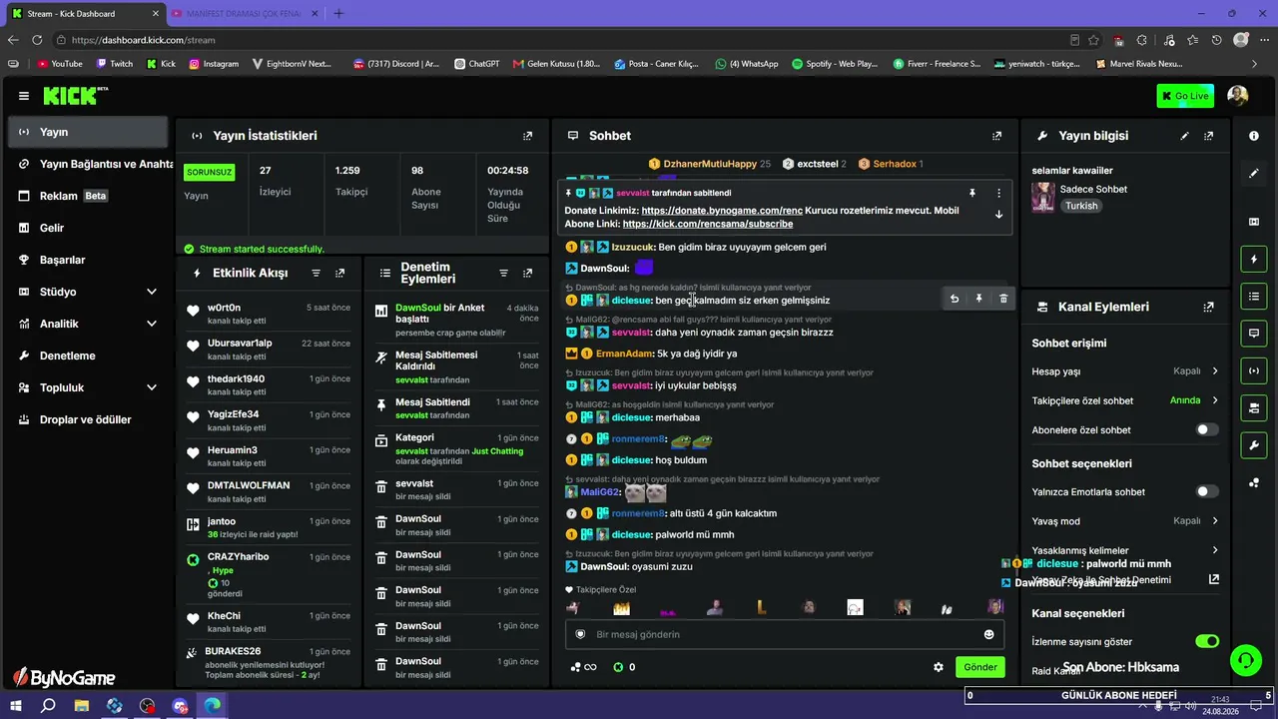This screenshot has height=719, width=1278.
Task: Toggle Yalnızca Emotlarla sohbet switch
Action: pos(1207,491)
